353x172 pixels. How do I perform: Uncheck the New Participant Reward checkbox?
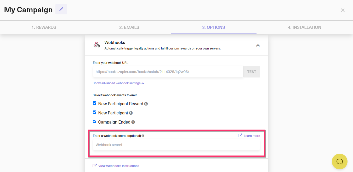[95, 103]
